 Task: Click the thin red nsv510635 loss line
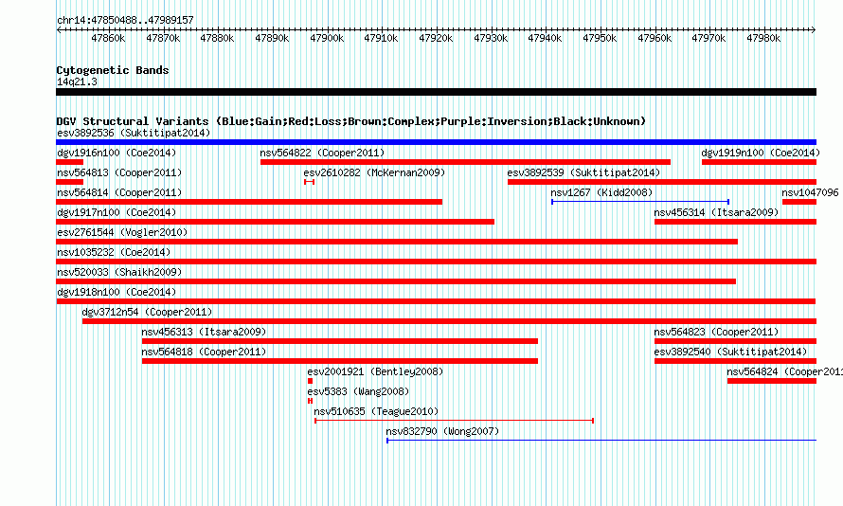click(x=454, y=421)
